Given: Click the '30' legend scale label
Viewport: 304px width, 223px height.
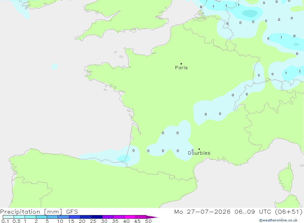Looking at the screenshot, I should [x=104, y=221].
